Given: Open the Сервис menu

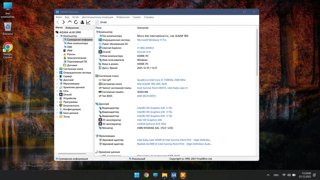Looking at the screenshot, I should 137,17.
